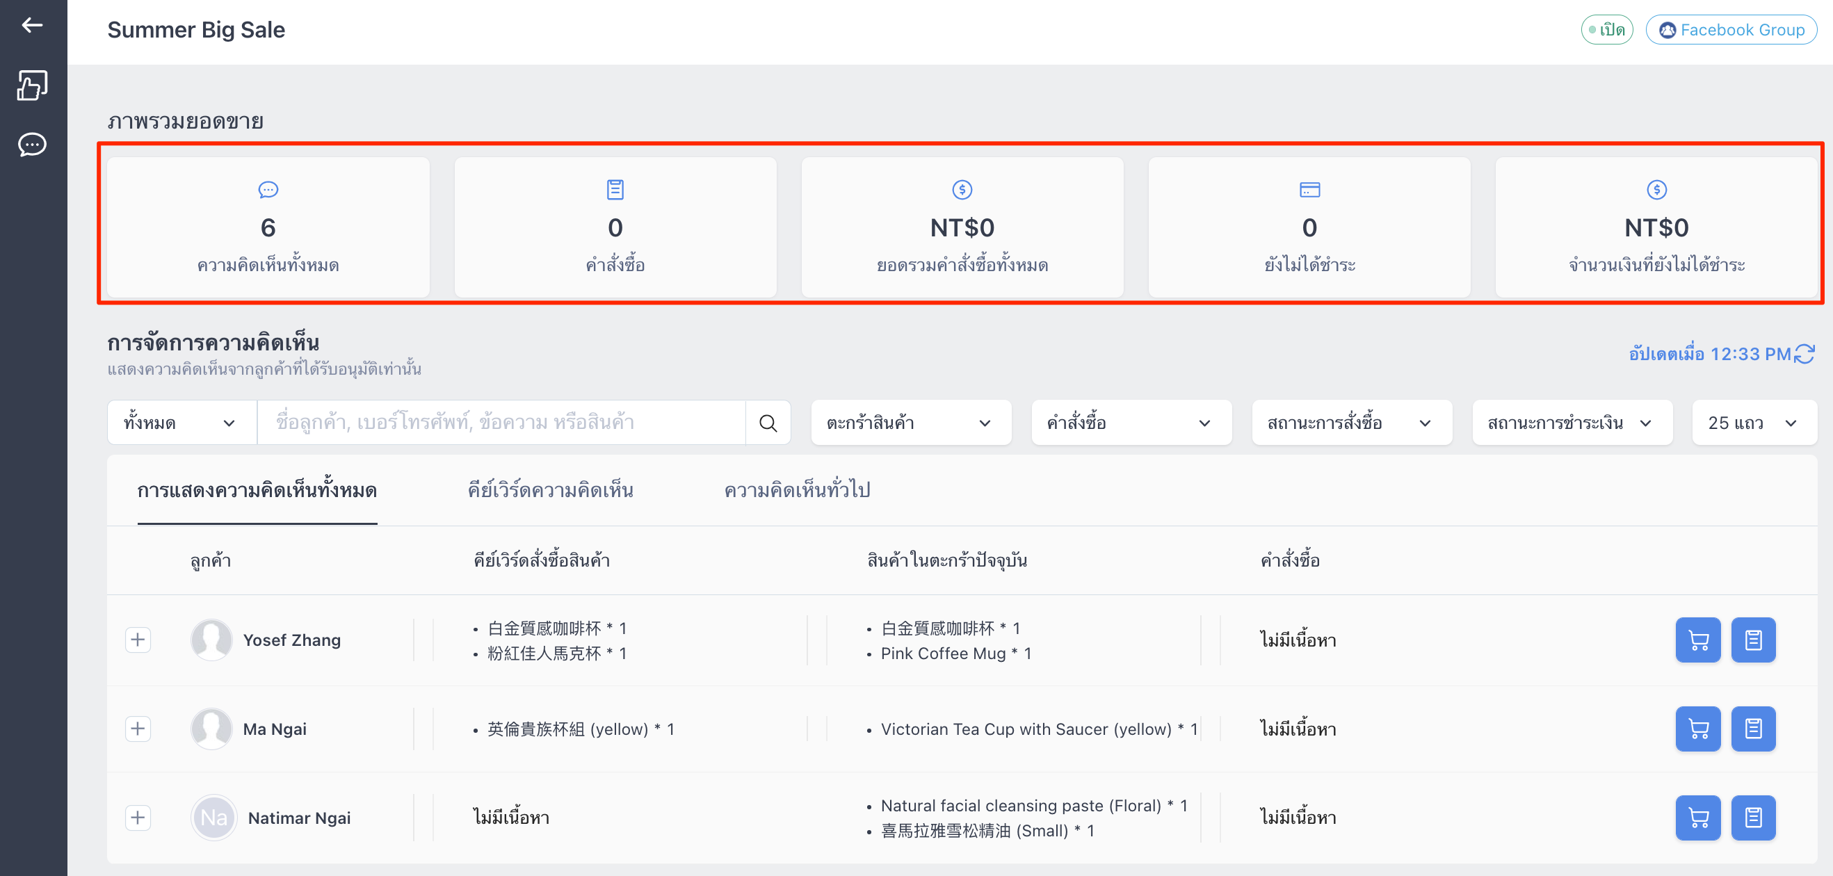The width and height of the screenshot is (1833, 876).
Task: Click the สินค้าในตะกร้าปัจจุบัน column header
Action: point(947,561)
